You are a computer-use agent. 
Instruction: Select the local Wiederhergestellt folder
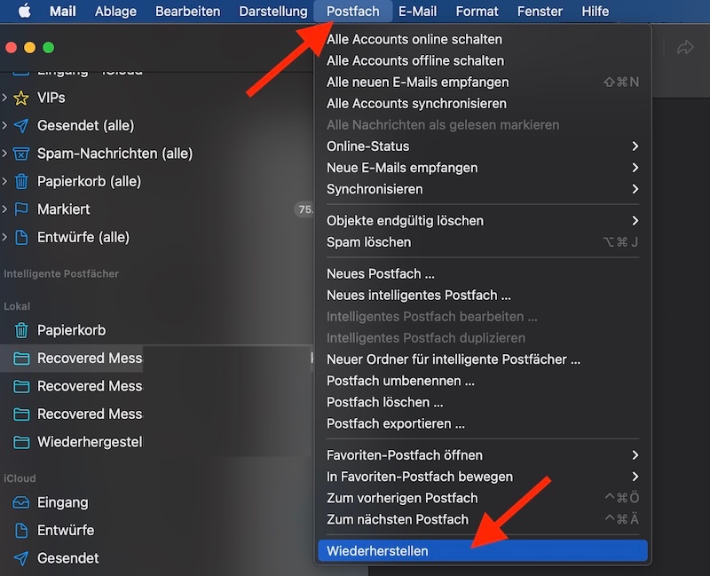click(89, 442)
